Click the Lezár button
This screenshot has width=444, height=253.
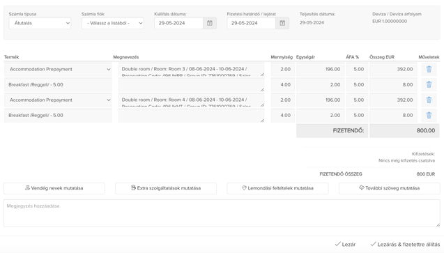[345, 244]
